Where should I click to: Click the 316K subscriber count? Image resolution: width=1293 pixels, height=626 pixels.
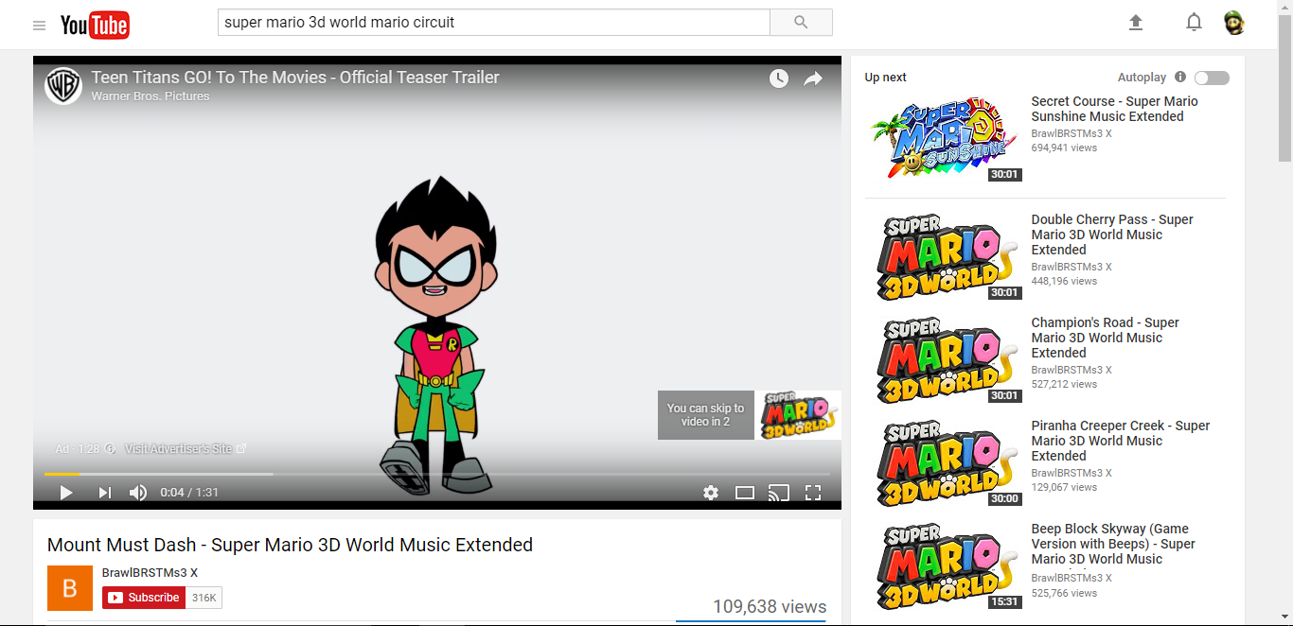tap(204, 598)
